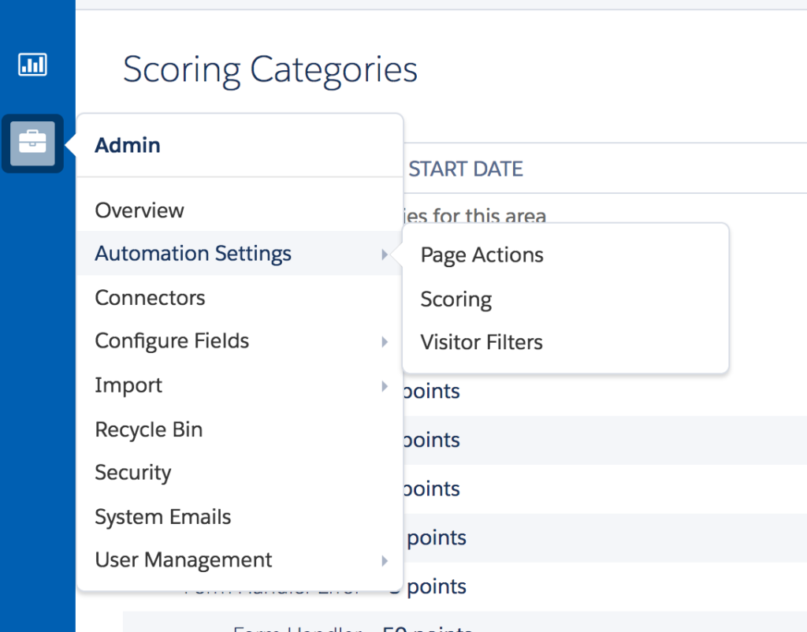Open Connectors from the Admin menu

click(150, 298)
